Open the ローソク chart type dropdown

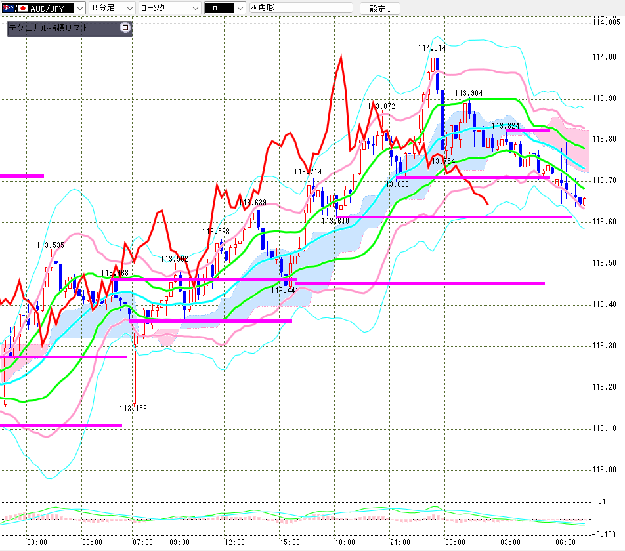[170, 8]
